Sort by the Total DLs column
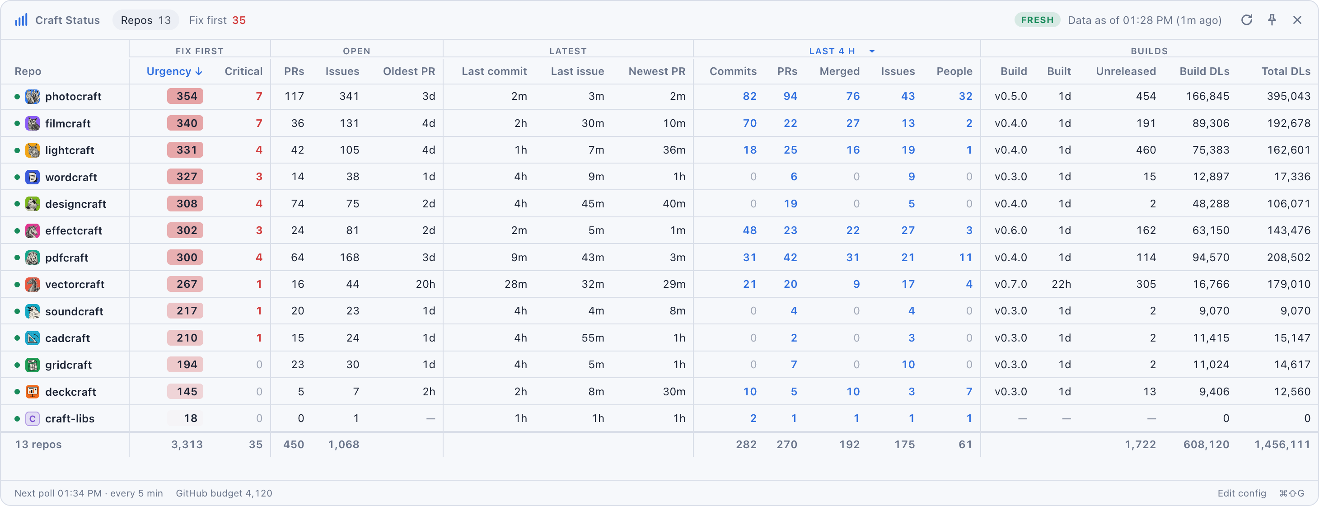 click(1285, 71)
